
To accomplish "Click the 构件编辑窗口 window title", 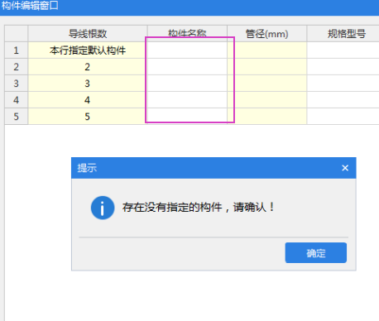I will tap(30, 6).
